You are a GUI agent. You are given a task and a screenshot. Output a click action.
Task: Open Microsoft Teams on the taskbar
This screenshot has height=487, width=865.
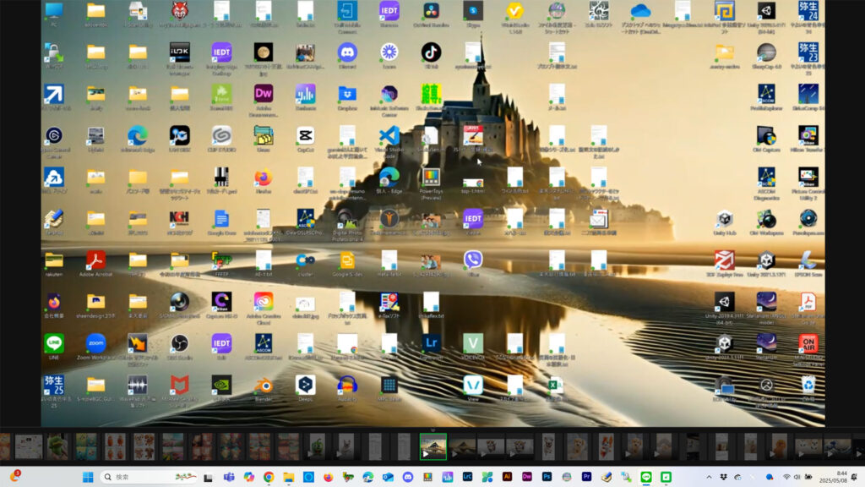(x=229, y=477)
